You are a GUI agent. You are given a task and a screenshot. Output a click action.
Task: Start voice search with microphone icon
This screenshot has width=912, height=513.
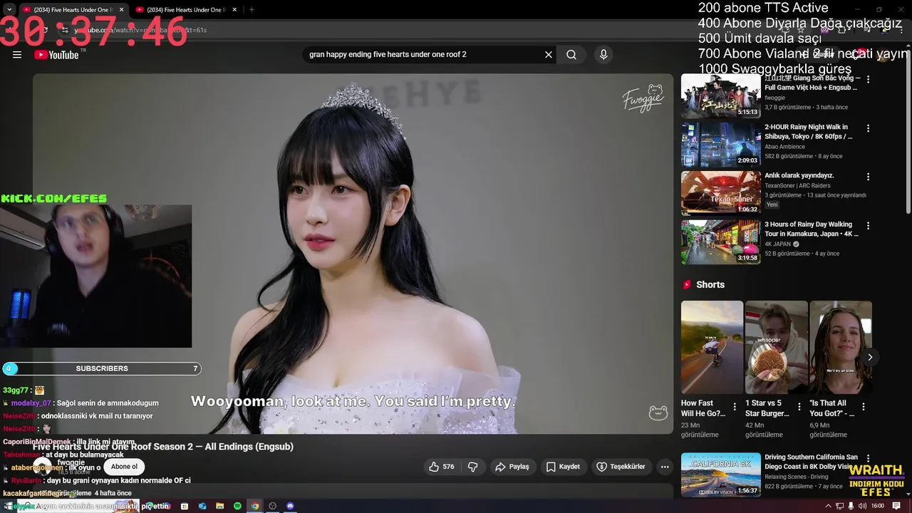(603, 55)
